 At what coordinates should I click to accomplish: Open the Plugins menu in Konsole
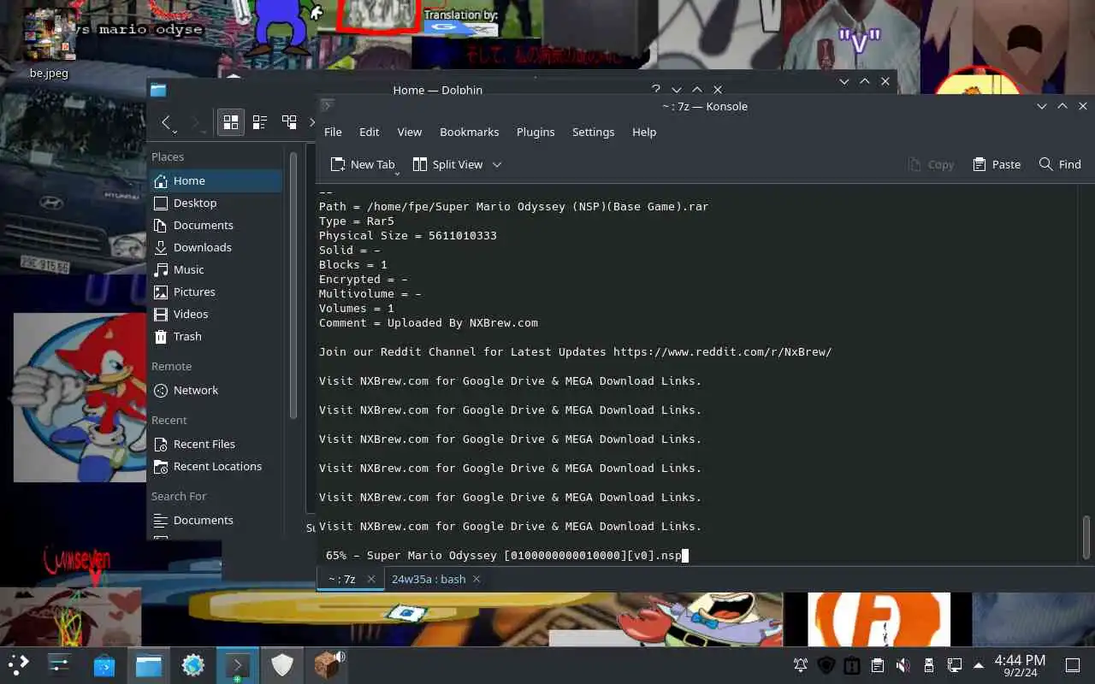(536, 132)
